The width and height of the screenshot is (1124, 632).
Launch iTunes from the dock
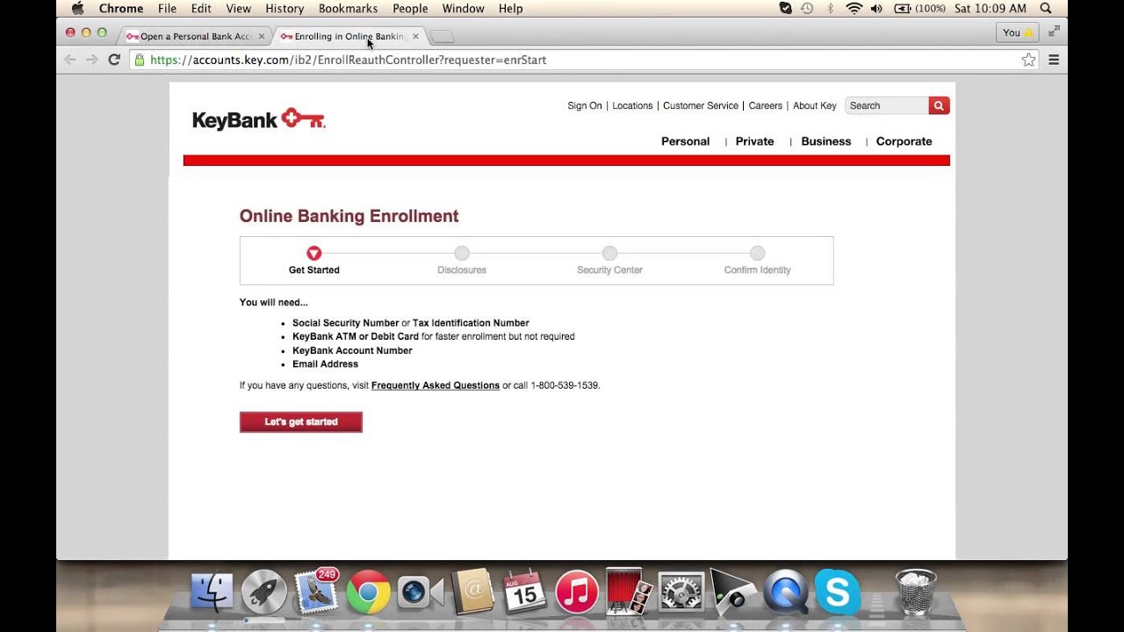point(577,593)
